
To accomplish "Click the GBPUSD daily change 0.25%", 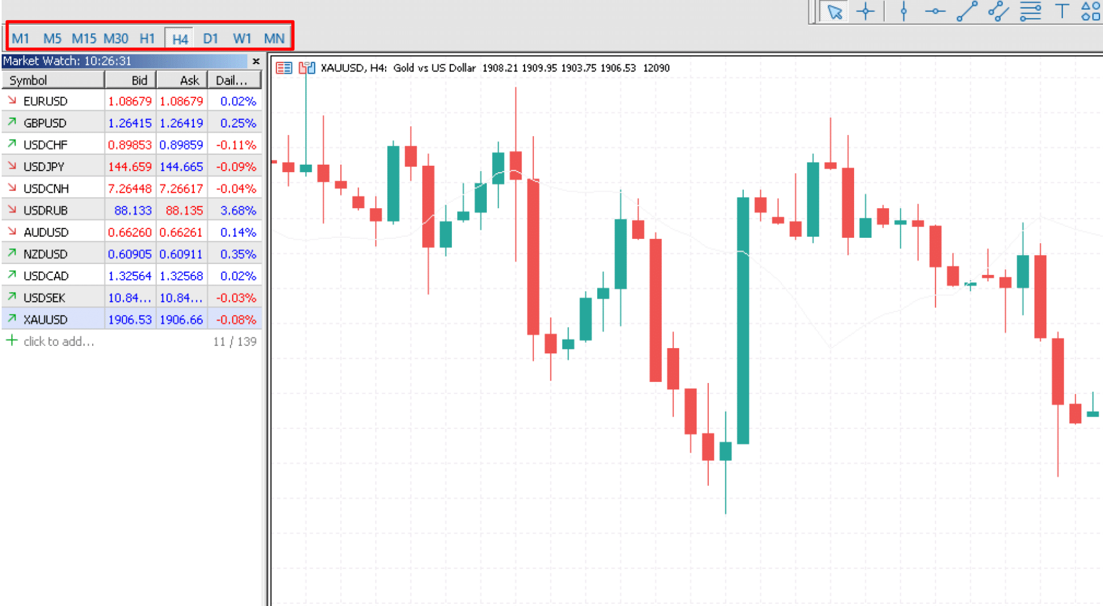I will click(x=238, y=123).
